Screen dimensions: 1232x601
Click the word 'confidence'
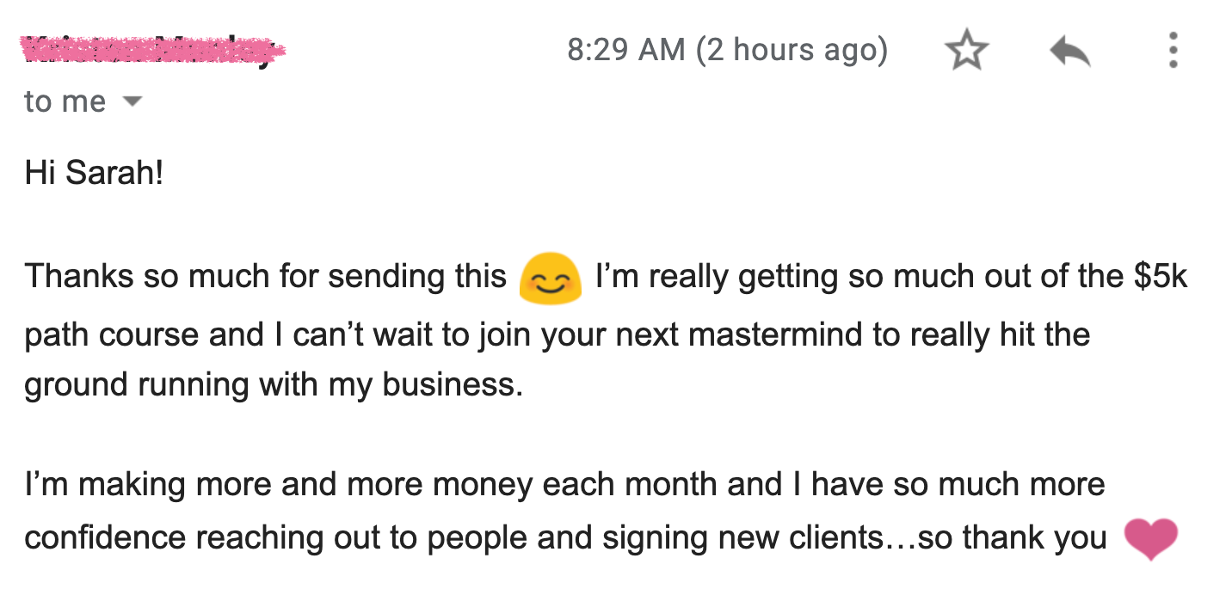(x=105, y=538)
